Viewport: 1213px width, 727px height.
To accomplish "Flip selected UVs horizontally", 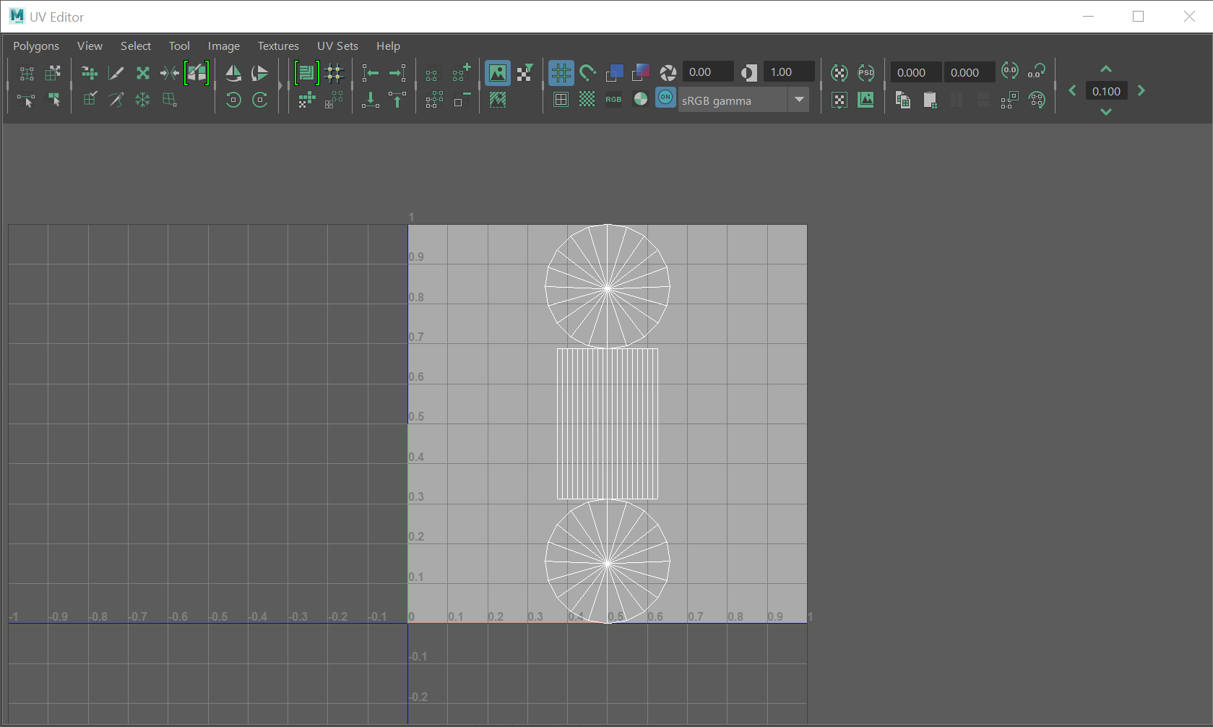I will click(233, 72).
